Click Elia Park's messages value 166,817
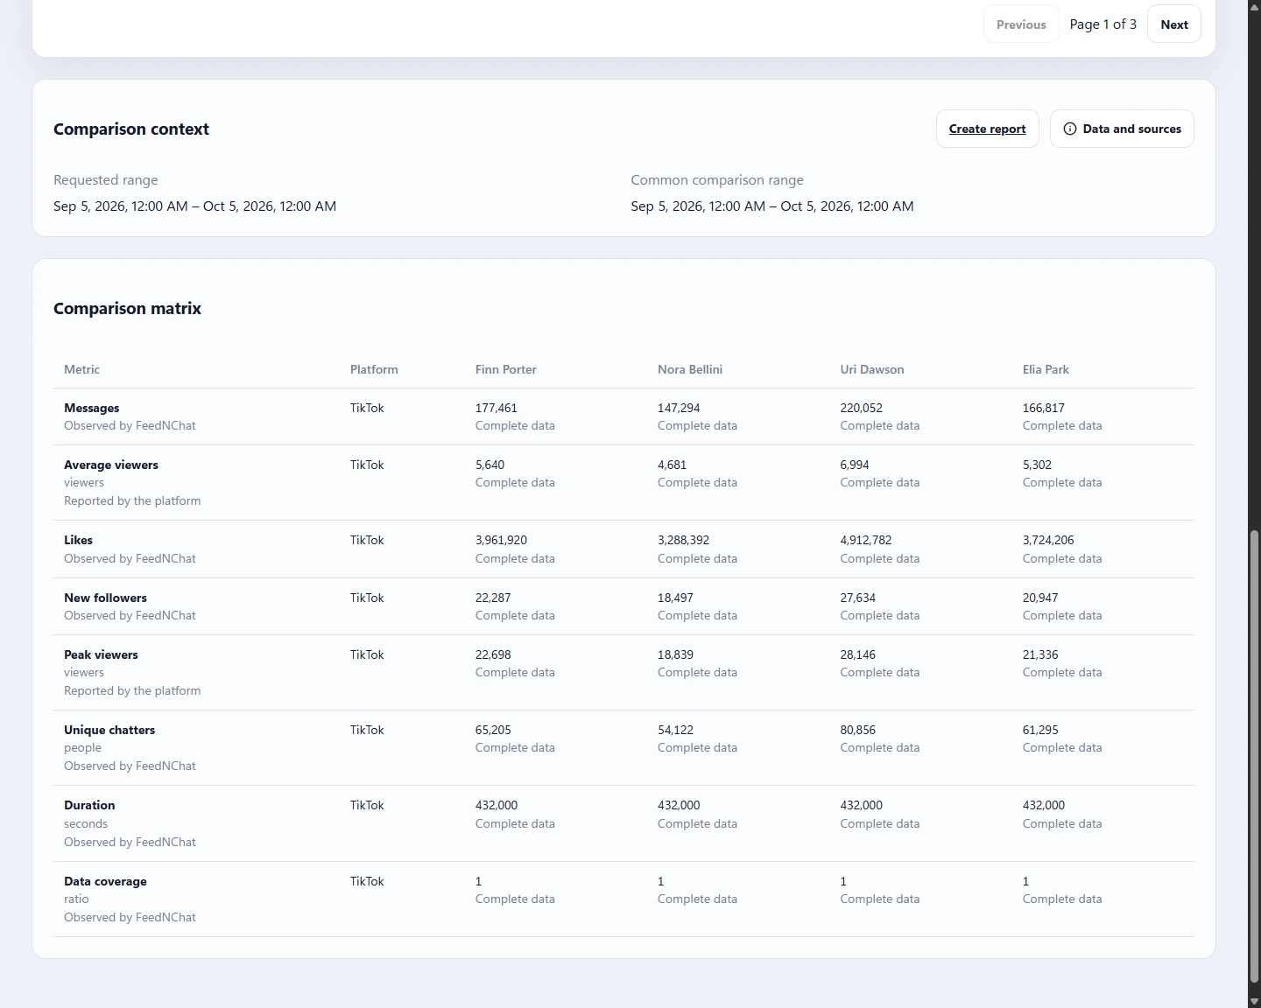The image size is (1261, 1008). [x=1043, y=408]
